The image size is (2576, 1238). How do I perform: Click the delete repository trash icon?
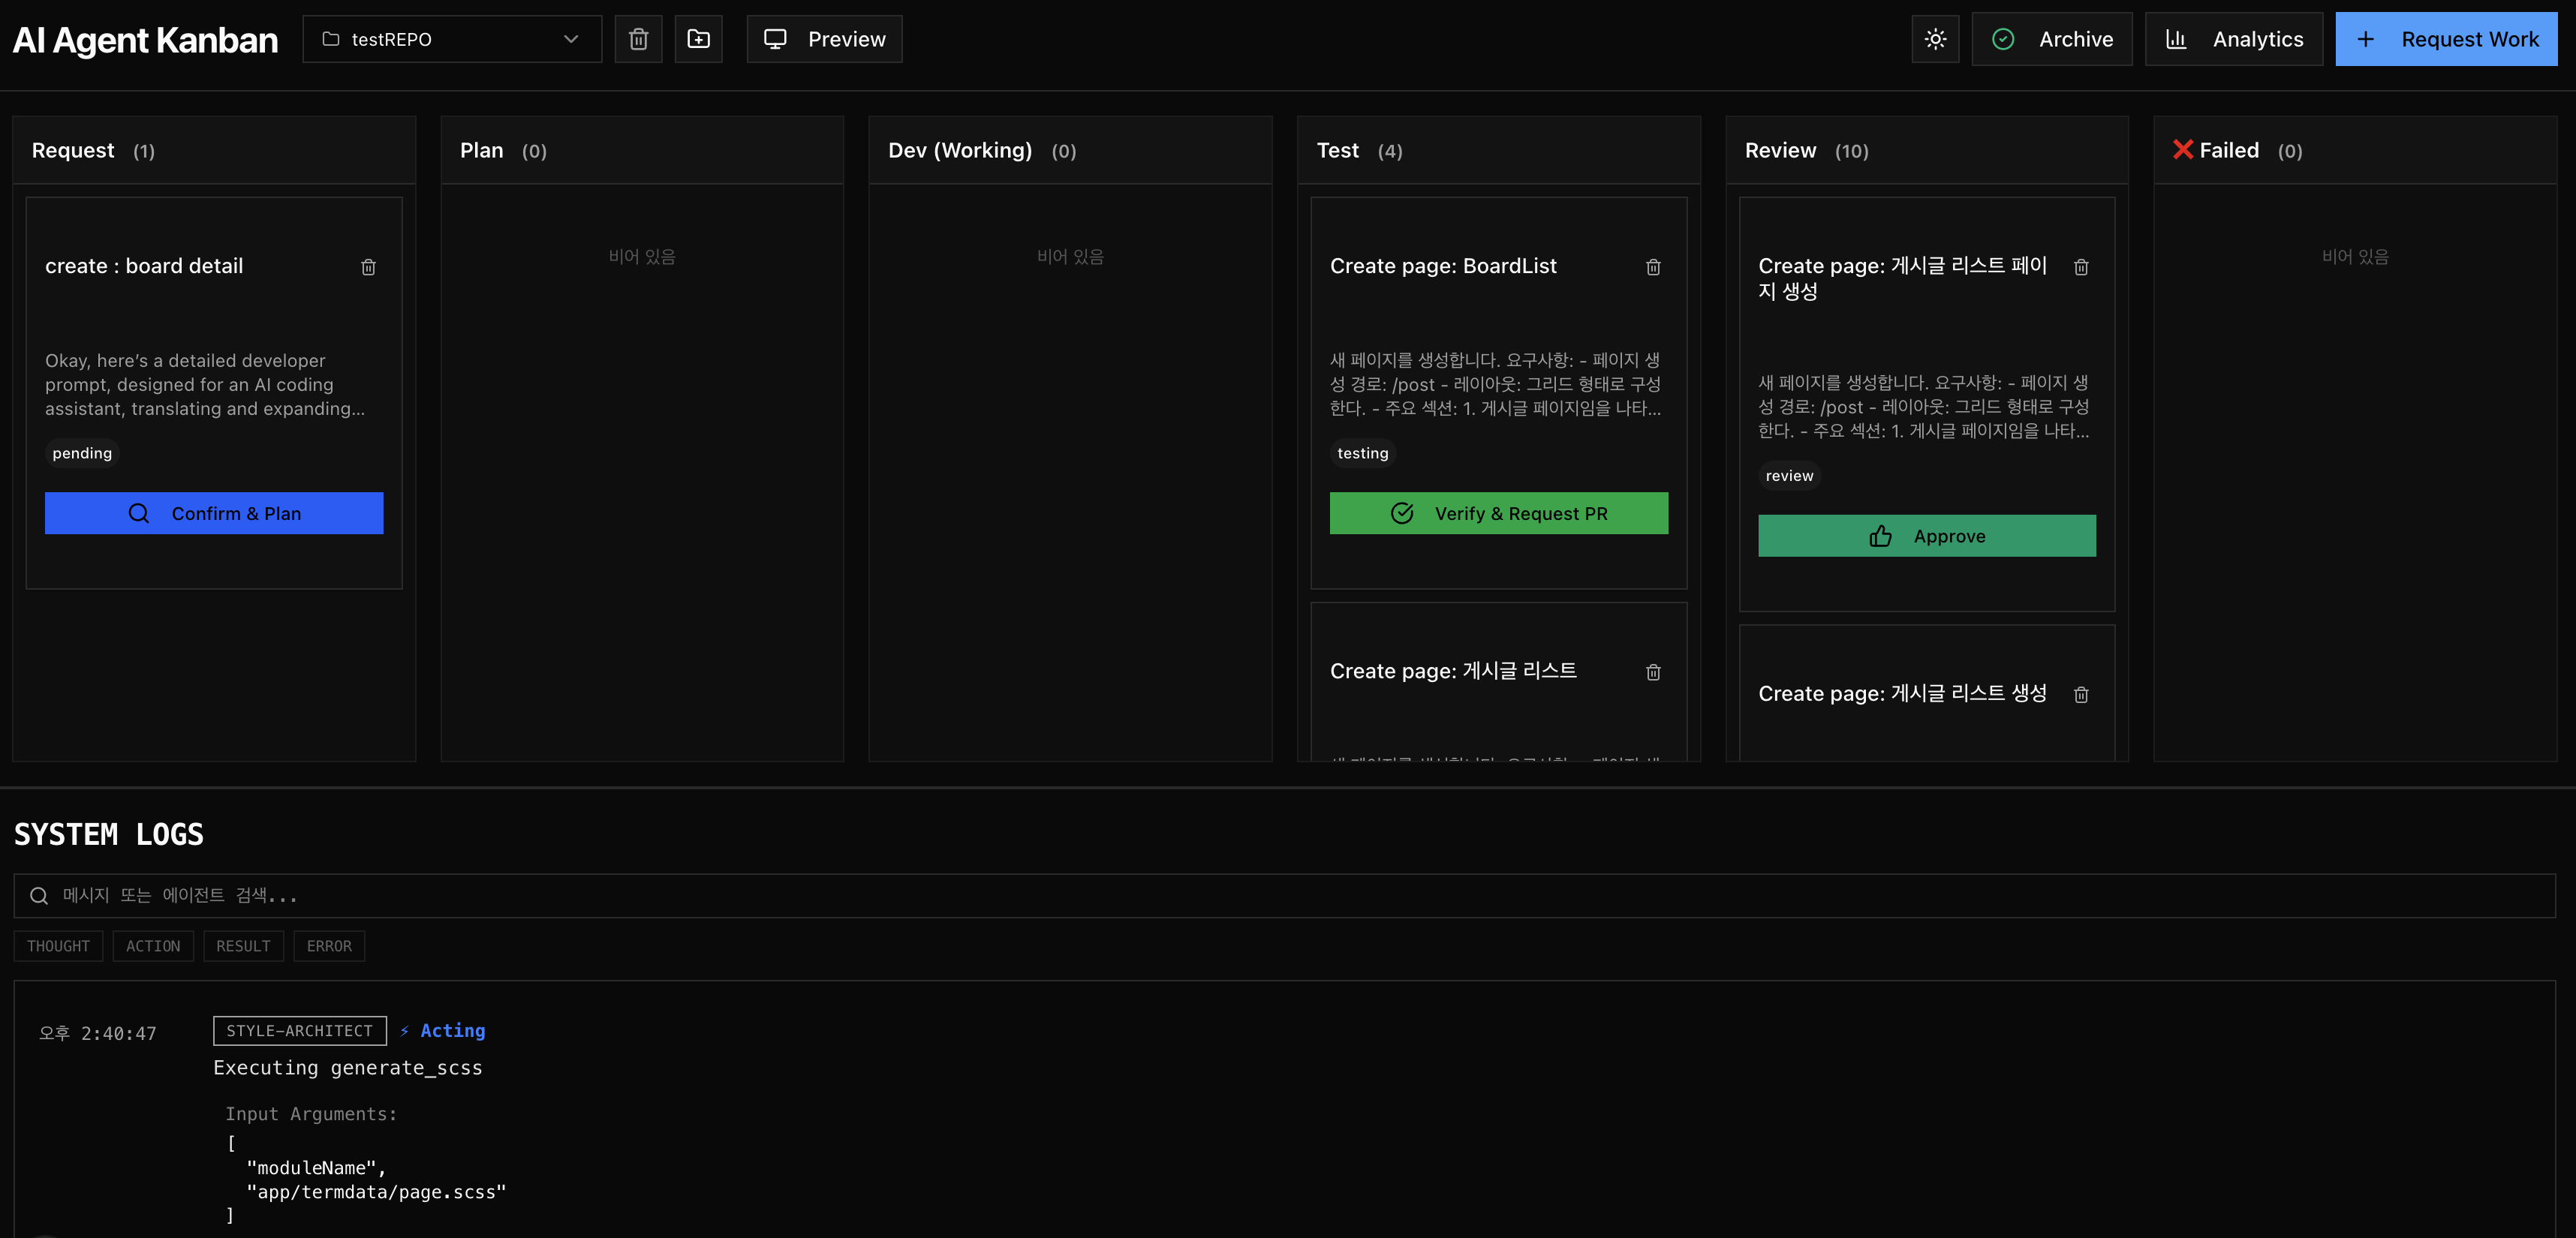[x=638, y=39]
